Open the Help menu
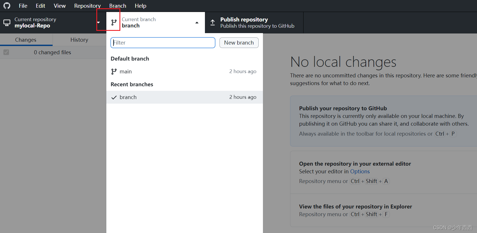The width and height of the screenshot is (477, 233). 140,6
